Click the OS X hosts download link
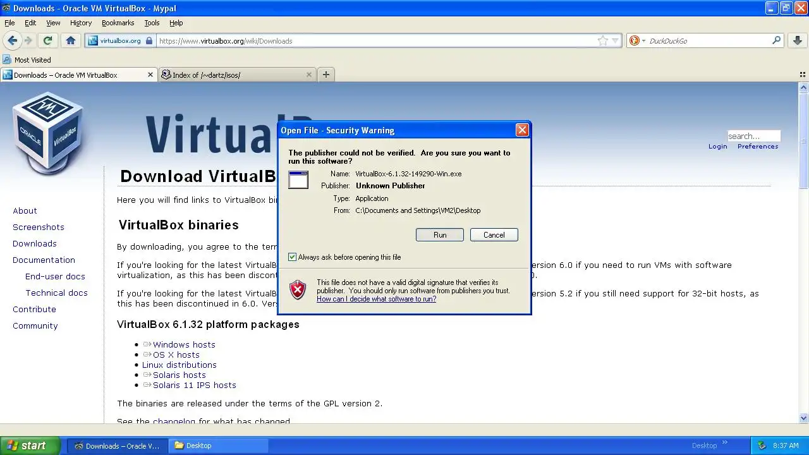 [x=176, y=355]
